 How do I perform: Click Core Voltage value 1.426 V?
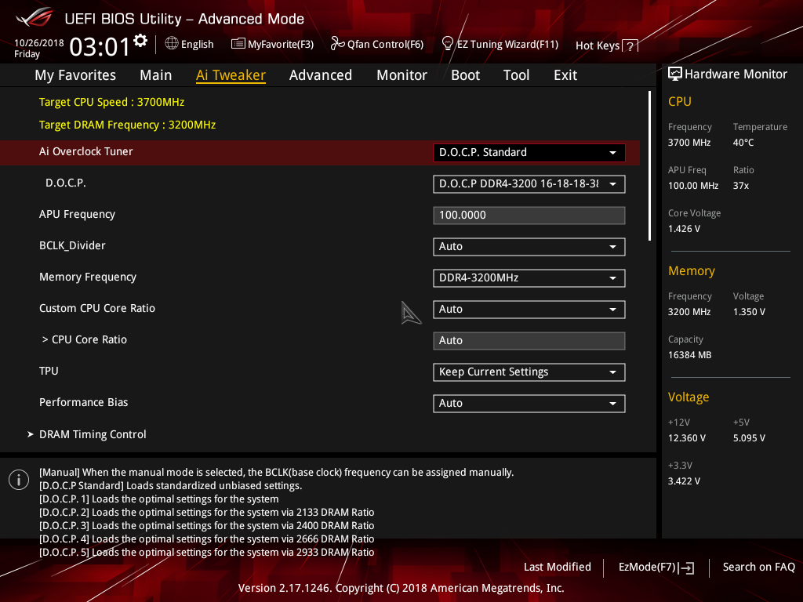point(684,229)
